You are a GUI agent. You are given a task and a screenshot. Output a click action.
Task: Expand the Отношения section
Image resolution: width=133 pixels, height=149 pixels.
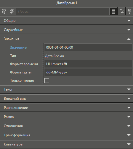click(x=67, y=126)
